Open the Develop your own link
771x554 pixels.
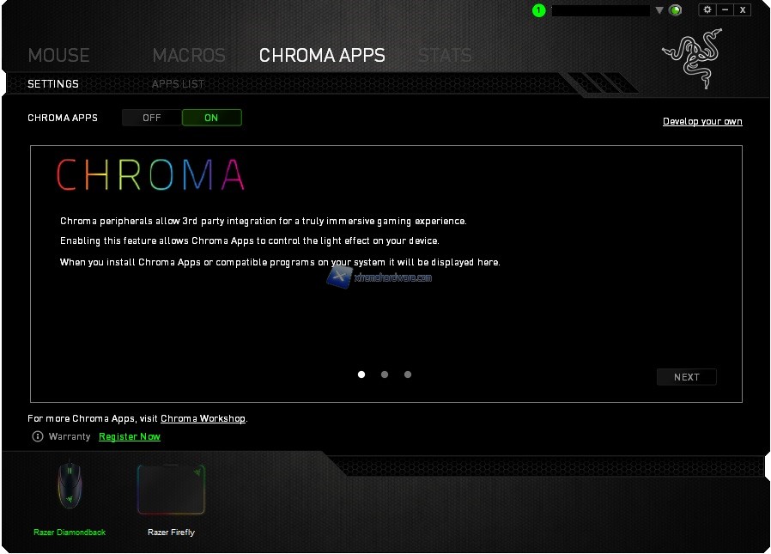pyautogui.click(x=702, y=121)
